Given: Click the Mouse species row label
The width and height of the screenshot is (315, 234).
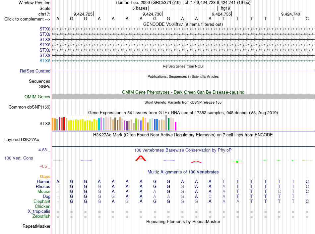Looking at the screenshot, I should (x=44, y=192).
